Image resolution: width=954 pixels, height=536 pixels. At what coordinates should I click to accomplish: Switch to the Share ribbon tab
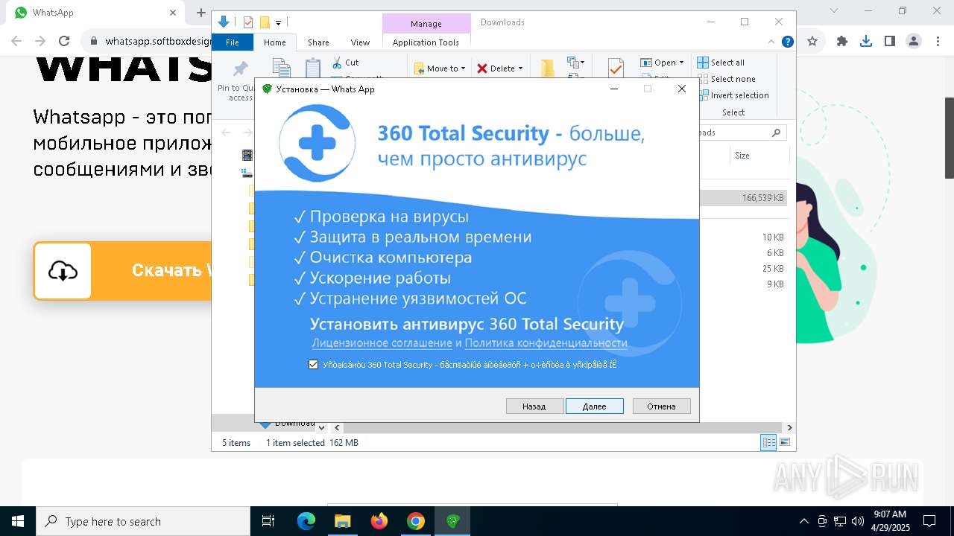(318, 42)
